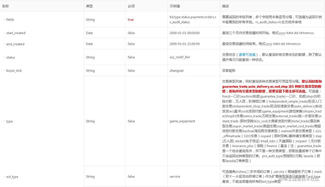This screenshot has height=187, width=325.
Task: Collapse the fields parameter row
Action: pyautogui.click(x=4, y=19)
